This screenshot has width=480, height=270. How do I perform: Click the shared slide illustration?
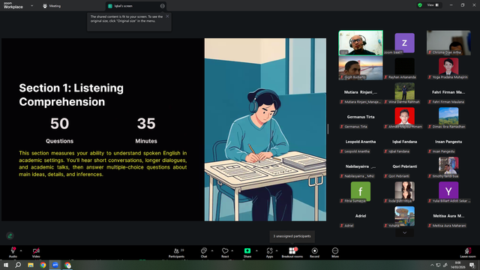[x=265, y=130]
